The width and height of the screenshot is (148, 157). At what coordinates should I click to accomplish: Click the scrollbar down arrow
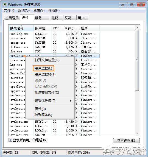[137, 133]
